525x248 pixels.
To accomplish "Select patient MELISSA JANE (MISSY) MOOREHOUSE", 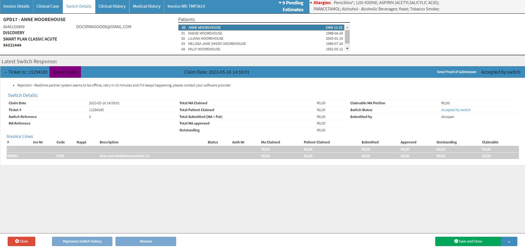I will (261, 44).
